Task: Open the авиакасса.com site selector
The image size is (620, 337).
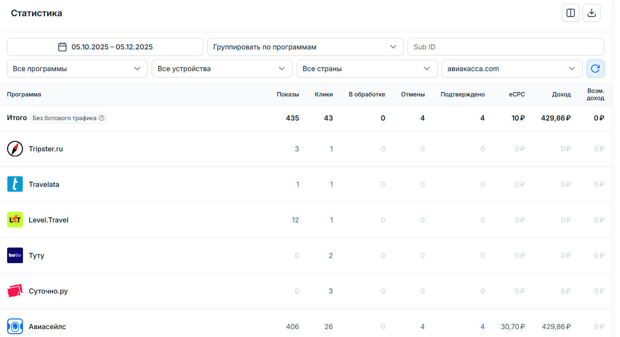Action: click(511, 69)
